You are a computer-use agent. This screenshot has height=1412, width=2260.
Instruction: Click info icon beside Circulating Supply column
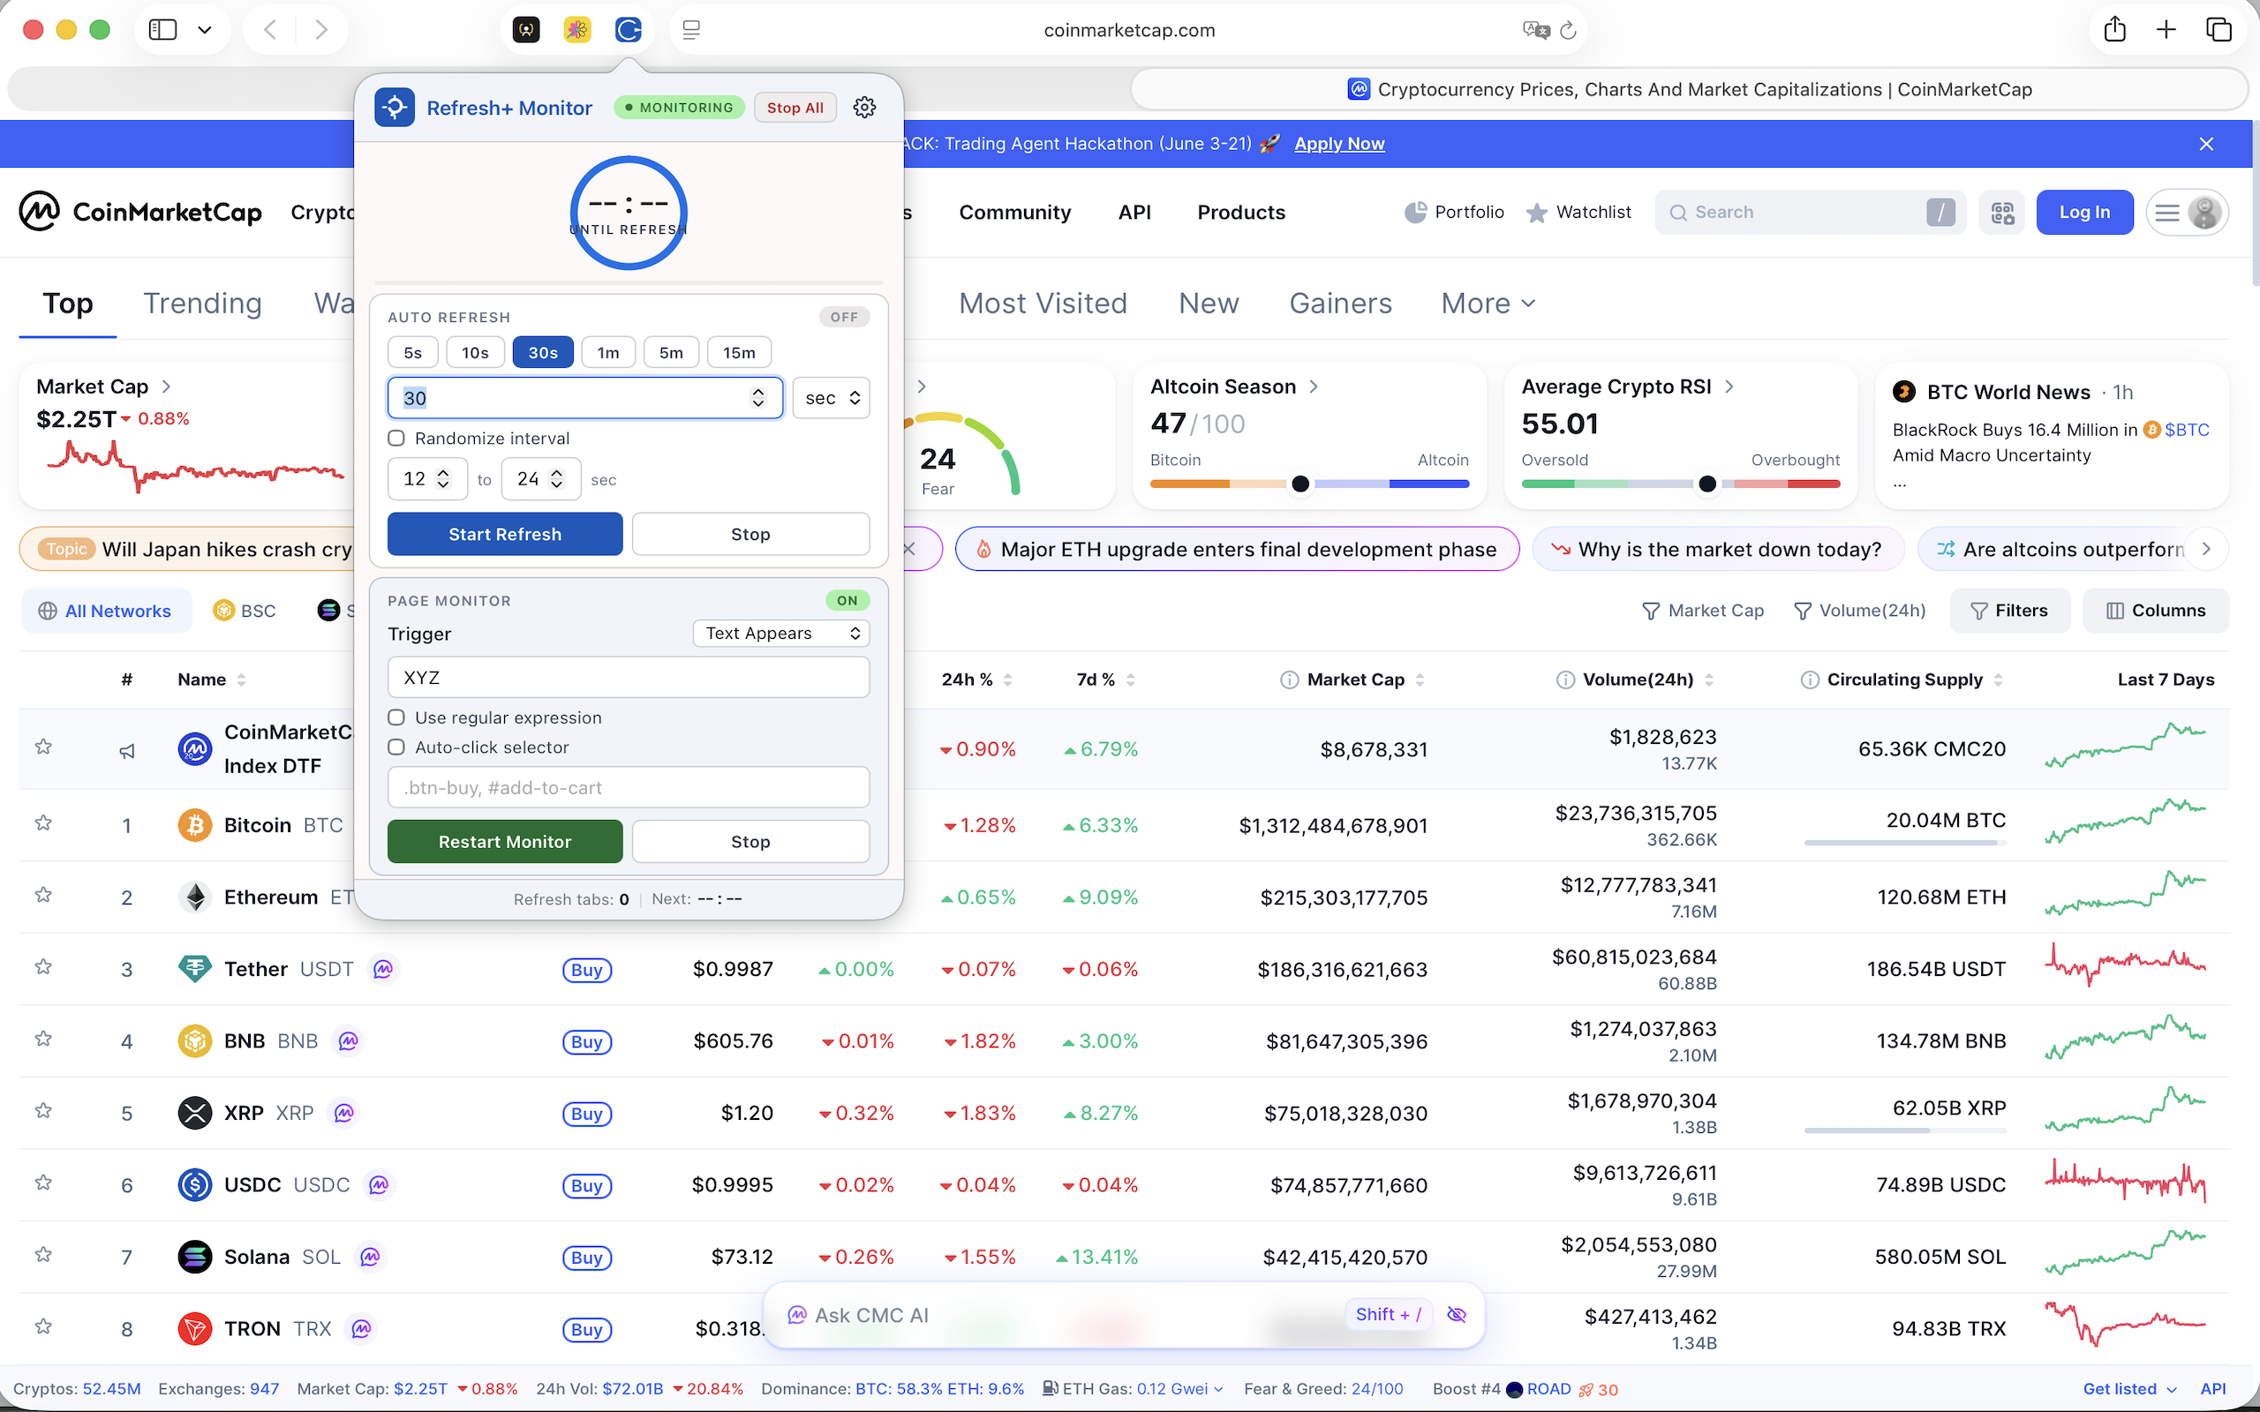pos(1809,680)
